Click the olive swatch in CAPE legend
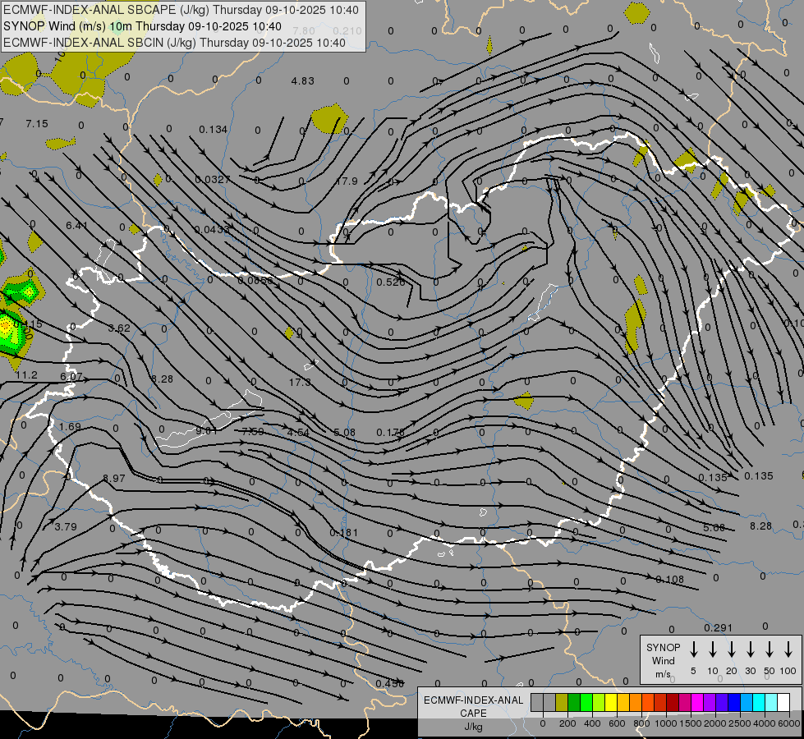 [562, 703]
